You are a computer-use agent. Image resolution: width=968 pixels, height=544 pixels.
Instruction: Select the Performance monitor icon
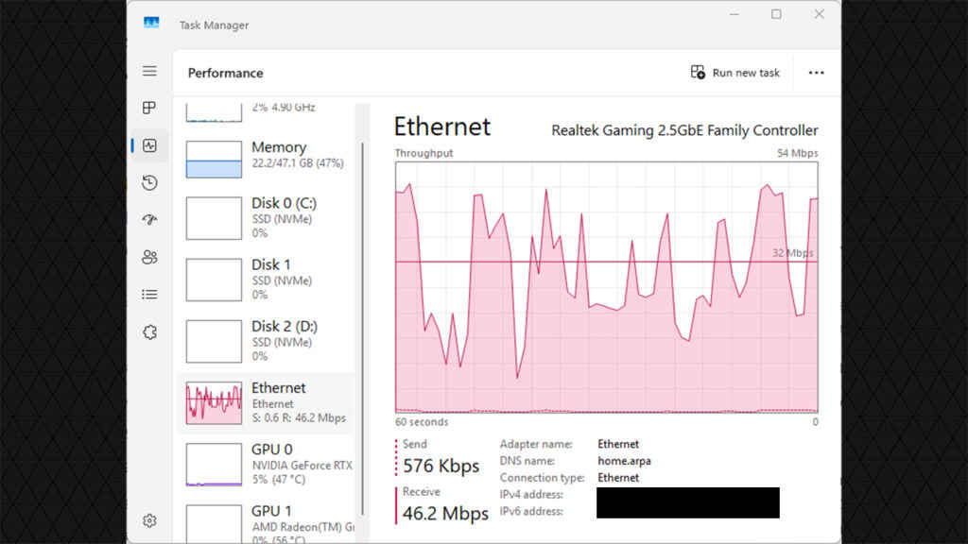[148, 145]
